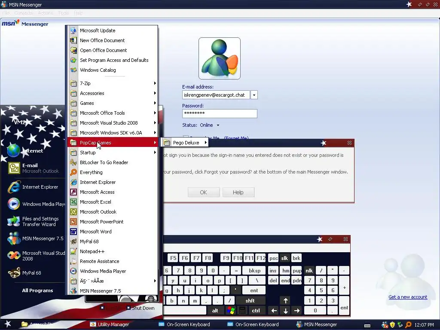This screenshot has height=330, width=440.
Task: Expand the Accessories folder
Action: [x=112, y=93]
